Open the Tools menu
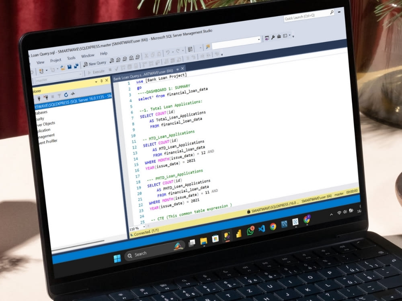This screenshot has height=301, width=402. [71, 57]
